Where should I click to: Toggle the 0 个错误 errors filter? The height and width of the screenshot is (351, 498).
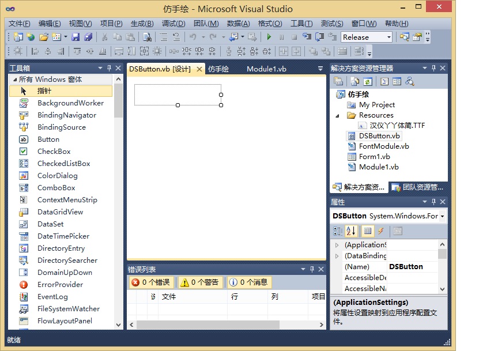tap(152, 282)
